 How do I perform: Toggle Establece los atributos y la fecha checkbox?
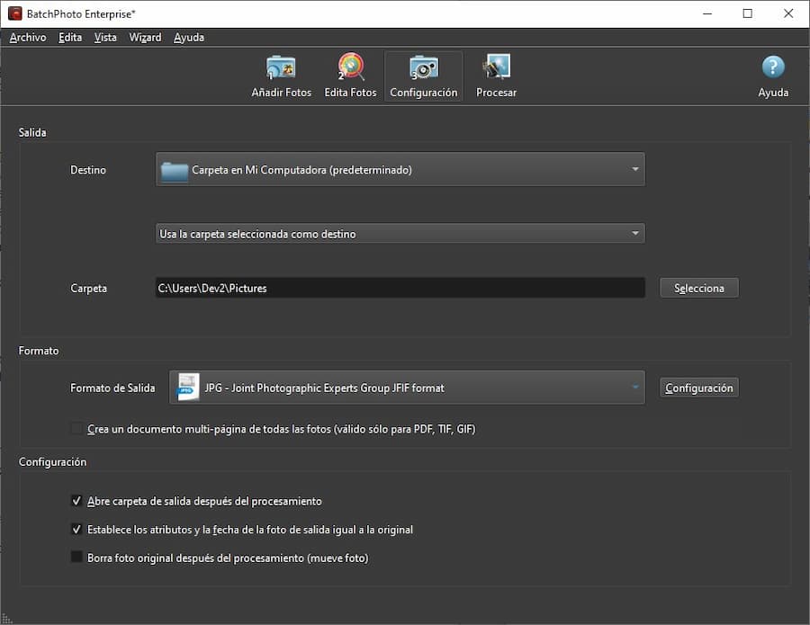pyautogui.click(x=76, y=529)
